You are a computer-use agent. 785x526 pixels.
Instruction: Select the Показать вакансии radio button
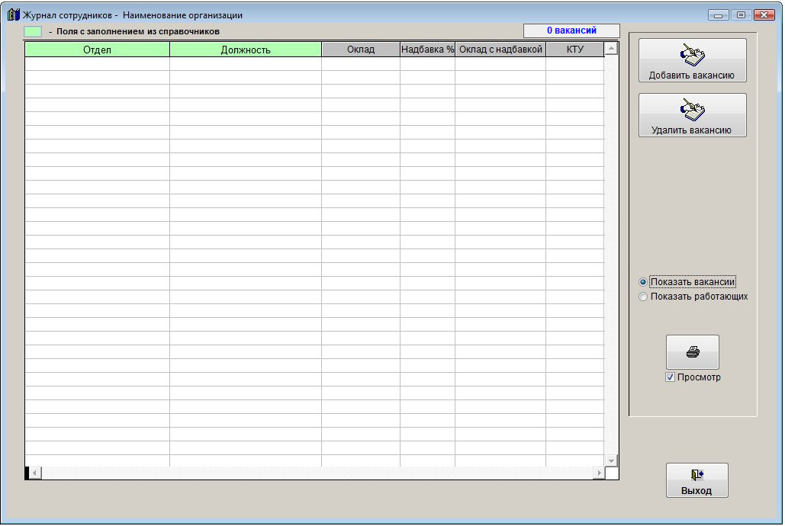[x=643, y=282]
